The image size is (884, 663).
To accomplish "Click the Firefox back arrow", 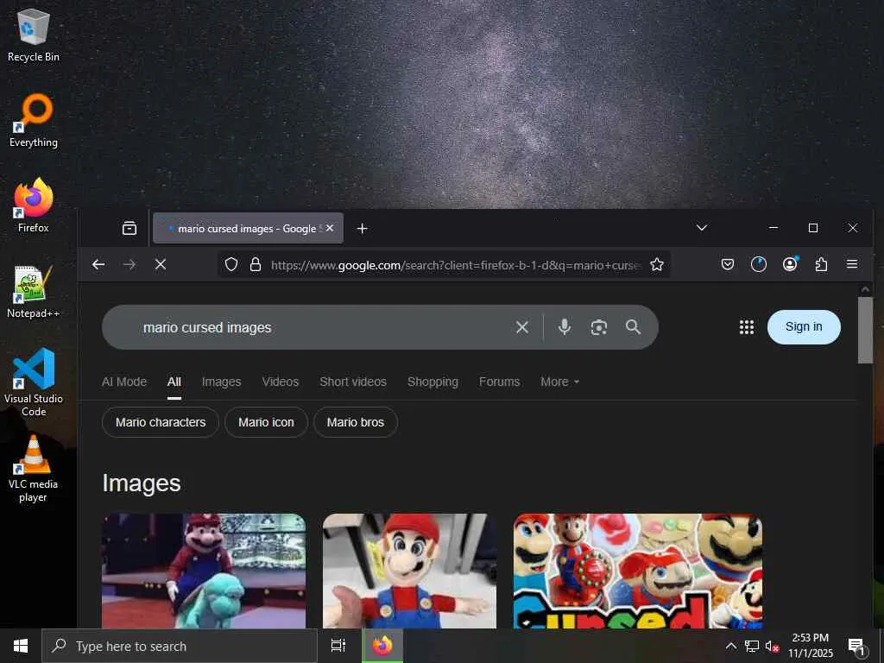I will [x=98, y=264].
